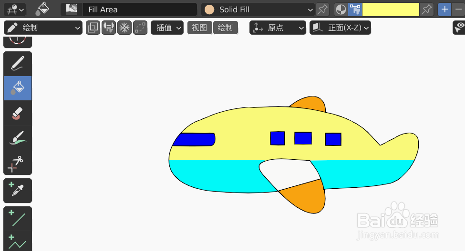Select the Polyline drawing tool
Screen dimensions: 465x251
(18, 242)
